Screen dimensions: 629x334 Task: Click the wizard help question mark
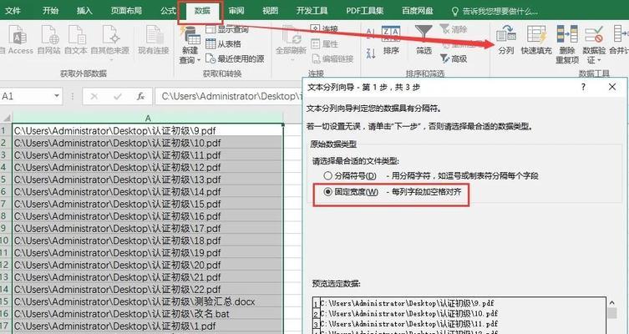pos(583,87)
